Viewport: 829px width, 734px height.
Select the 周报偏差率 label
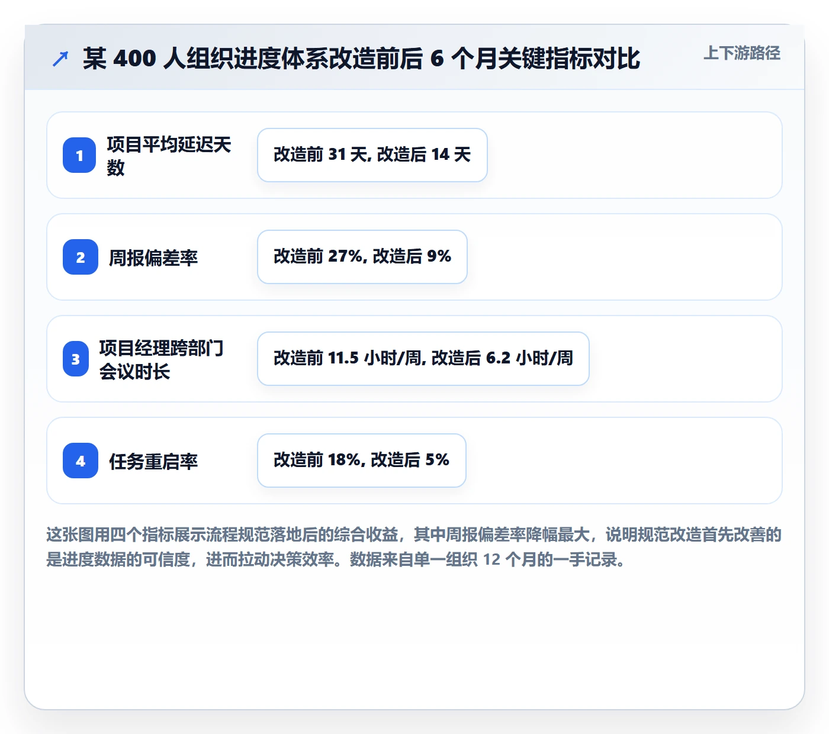(153, 257)
